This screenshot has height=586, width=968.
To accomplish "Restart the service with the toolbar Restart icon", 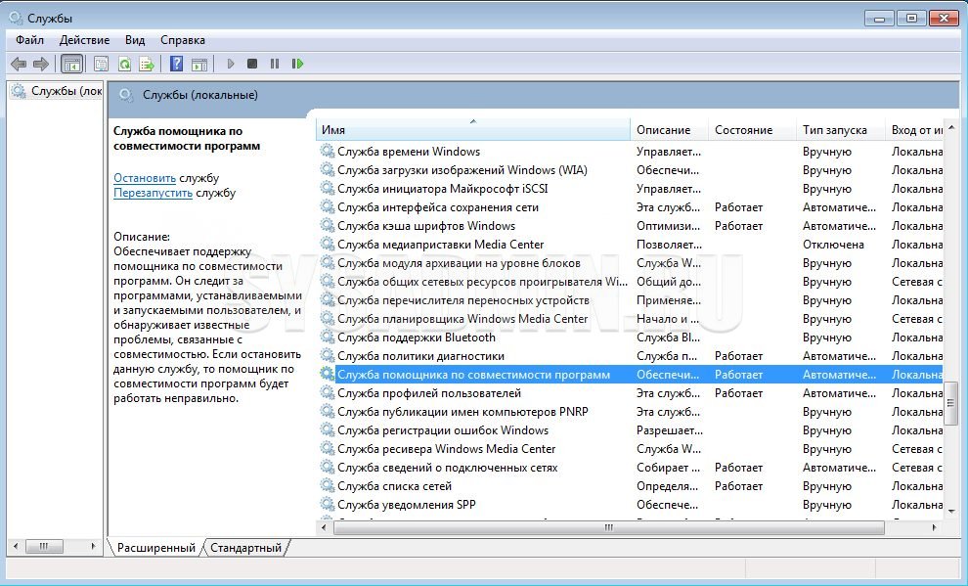I will (x=297, y=64).
